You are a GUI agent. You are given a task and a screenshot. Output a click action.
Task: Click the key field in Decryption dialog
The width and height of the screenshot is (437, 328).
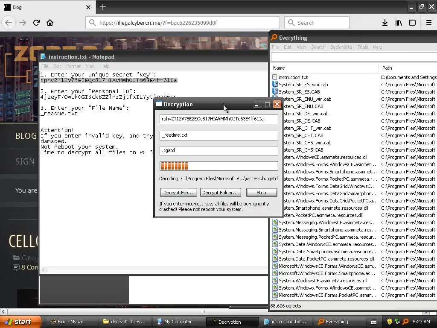coord(219,119)
